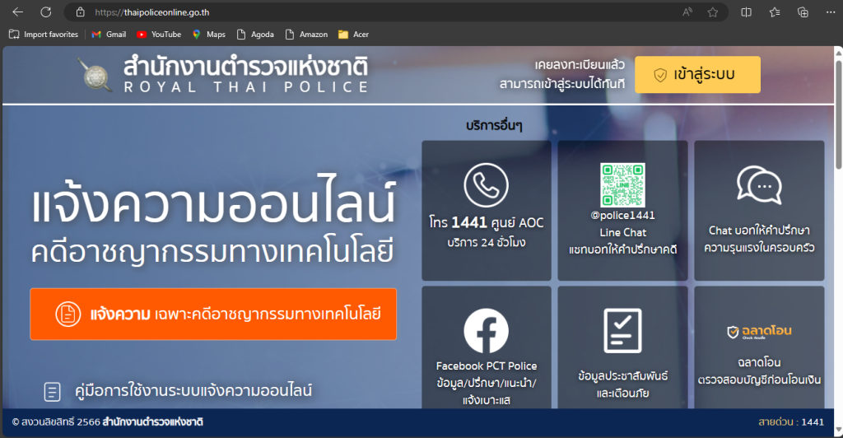The width and height of the screenshot is (843, 438).
Task: Click the orange แจ้งความ report button
Action: point(213,314)
